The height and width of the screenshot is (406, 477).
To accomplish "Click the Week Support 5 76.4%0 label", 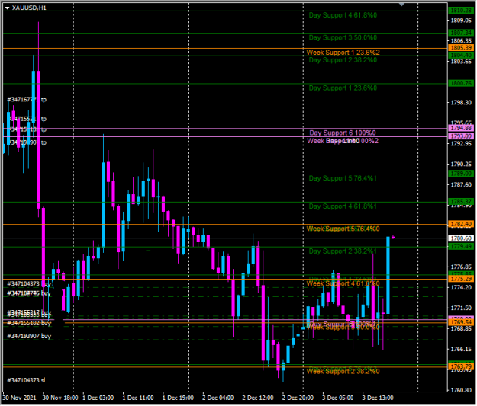I will pos(343,229).
